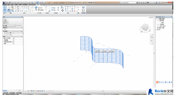Click the steering wheel on navigation bar

[151, 37]
